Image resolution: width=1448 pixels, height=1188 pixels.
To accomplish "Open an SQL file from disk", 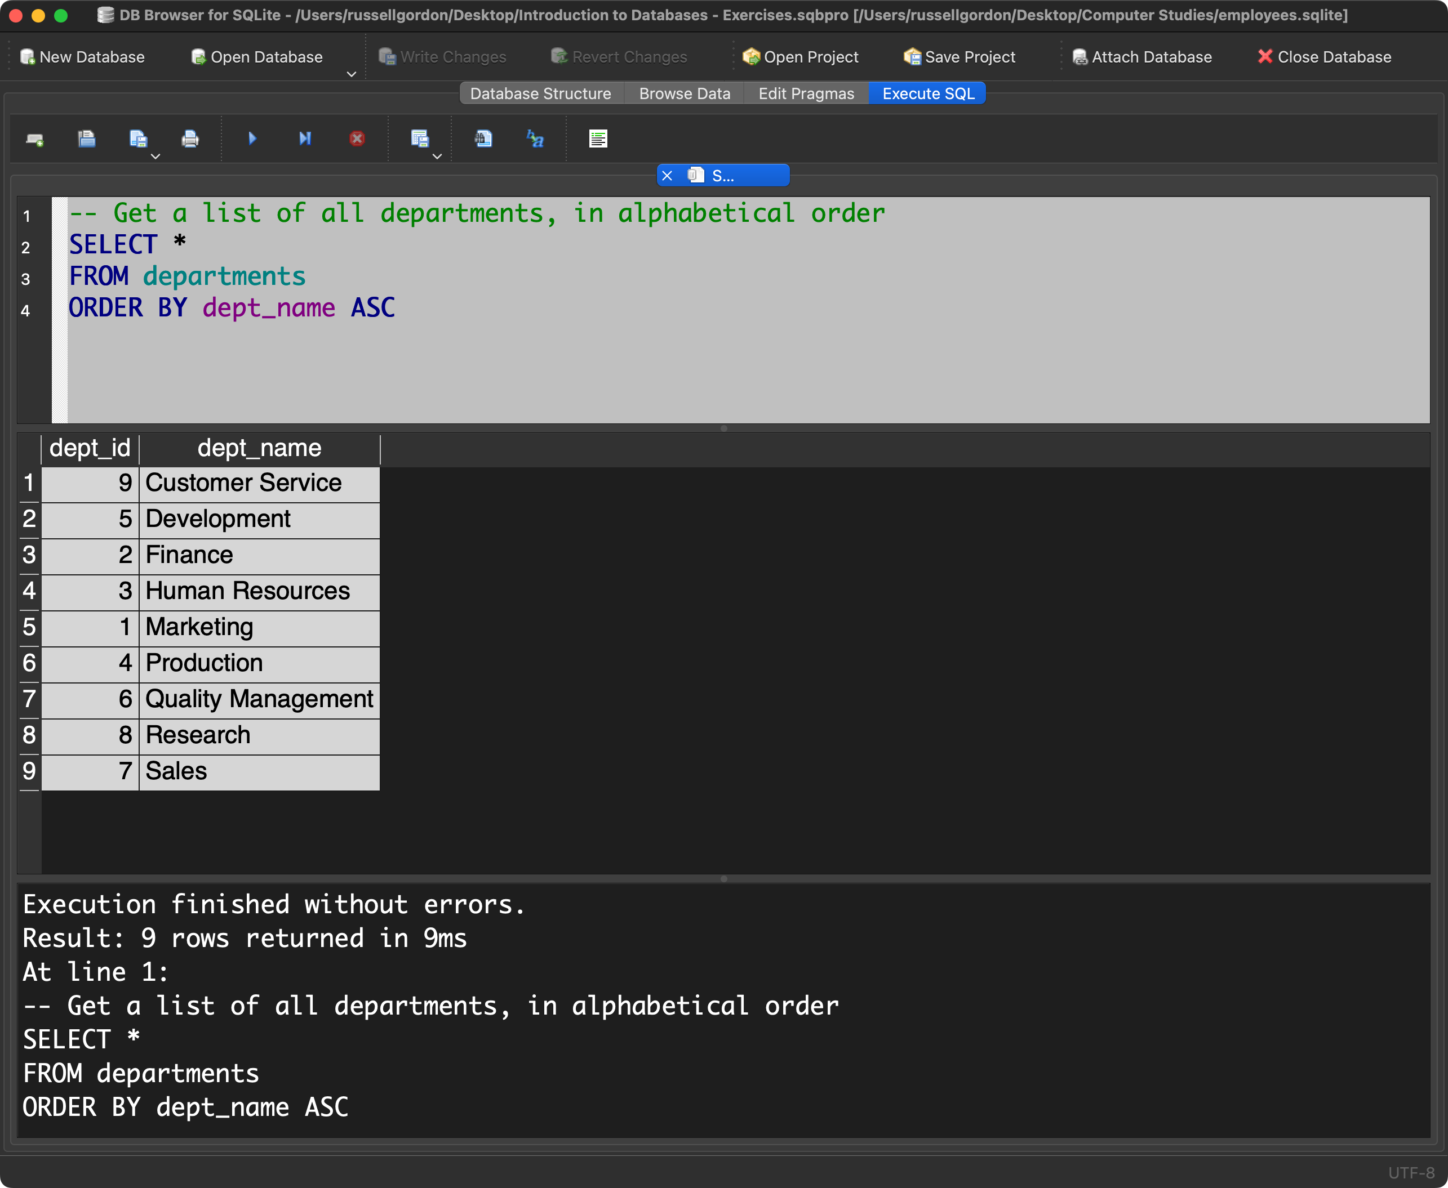I will pos(87,139).
